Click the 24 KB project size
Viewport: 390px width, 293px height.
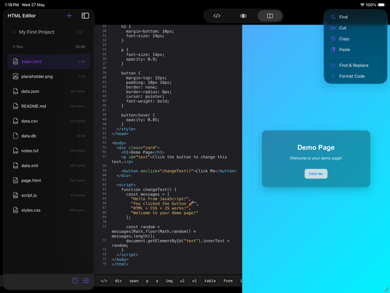81,46
